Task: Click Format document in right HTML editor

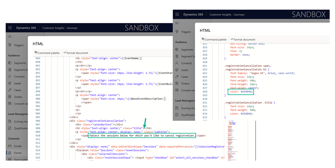Action: [x=243, y=39]
